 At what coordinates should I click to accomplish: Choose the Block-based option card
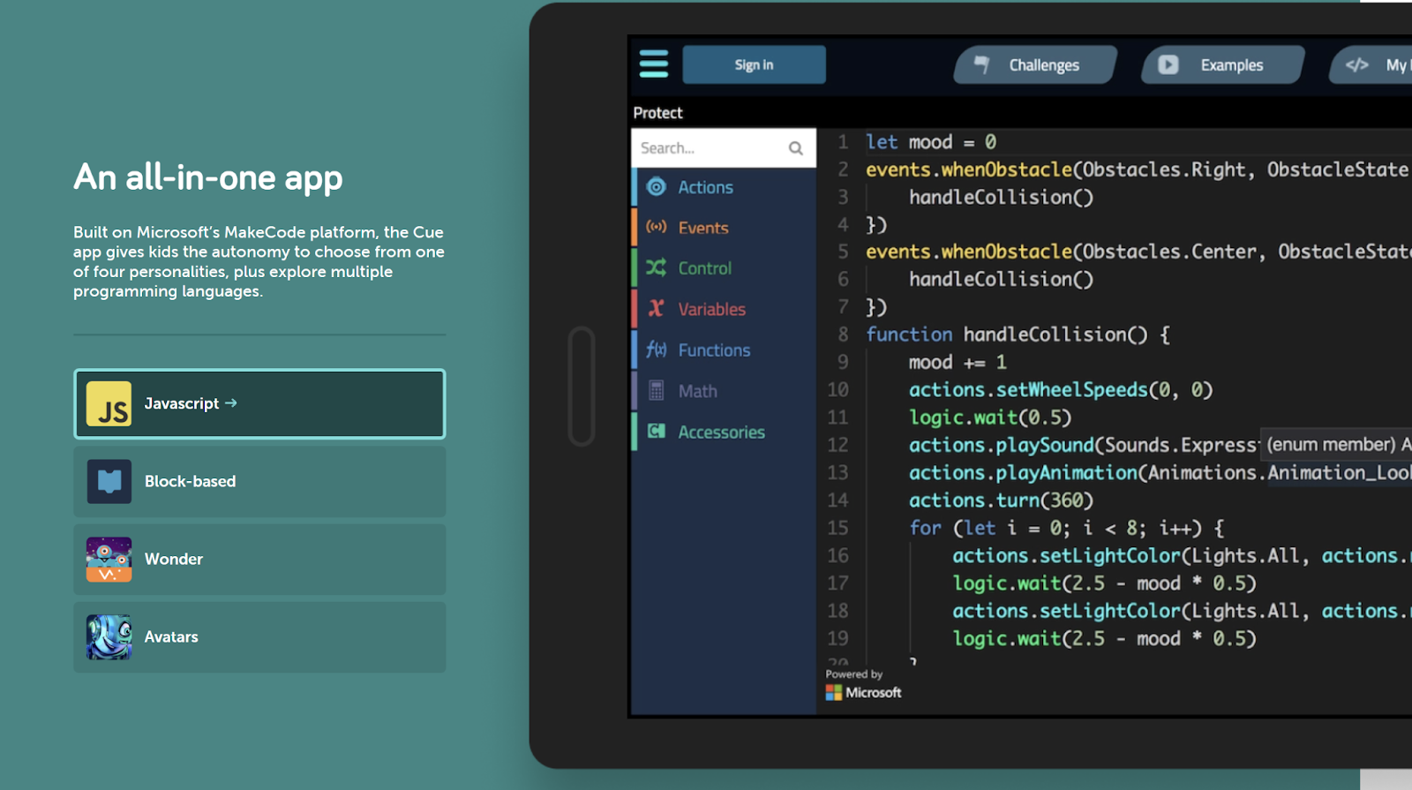259,481
